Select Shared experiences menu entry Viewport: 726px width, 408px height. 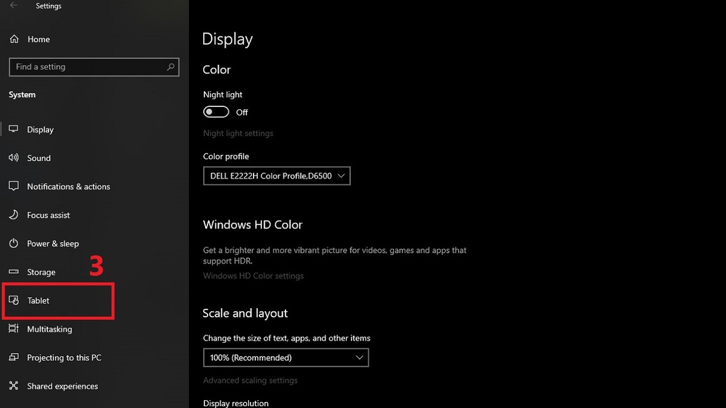[x=62, y=386]
